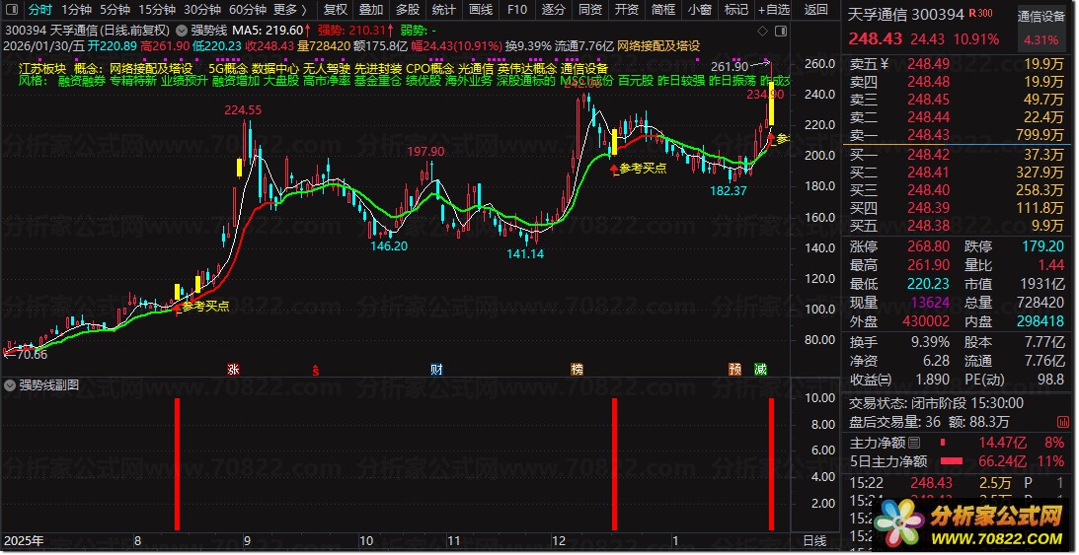Expand the 强势线 indicator dropdown arrow
Viewport: 1079px width, 555px height.
tap(181, 31)
